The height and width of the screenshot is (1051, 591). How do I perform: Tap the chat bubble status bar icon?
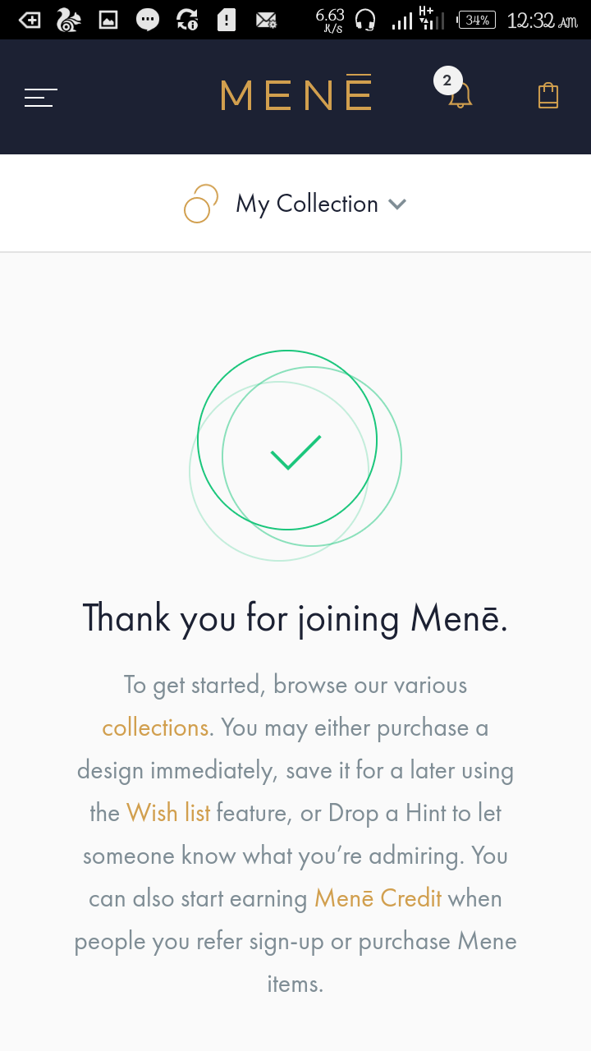148,20
